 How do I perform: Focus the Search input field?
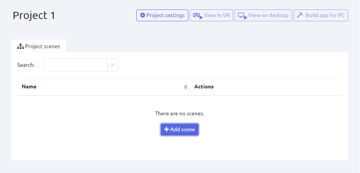point(75,65)
